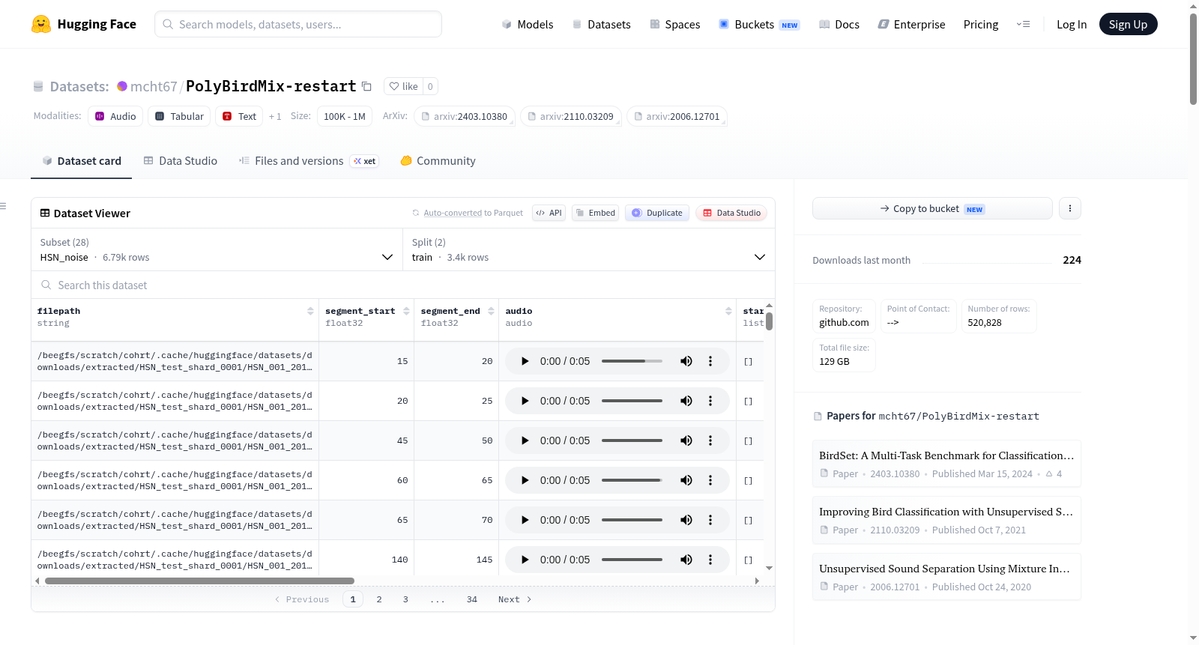This screenshot has width=1199, height=645.
Task: Click the Search this dataset field
Action: coord(403,285)
